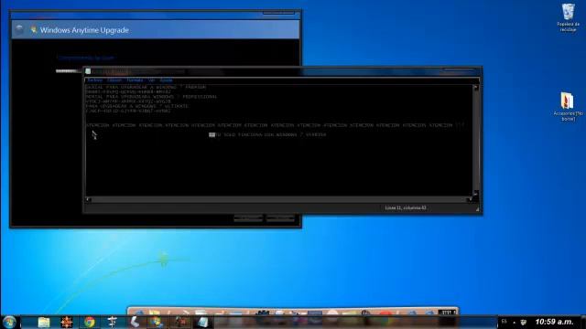Click the left bottom button in Anytime Upgrade

click(x=248, y=218)
